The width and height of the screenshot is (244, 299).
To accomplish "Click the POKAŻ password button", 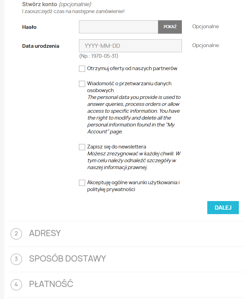I will click(x=170, y=27).
